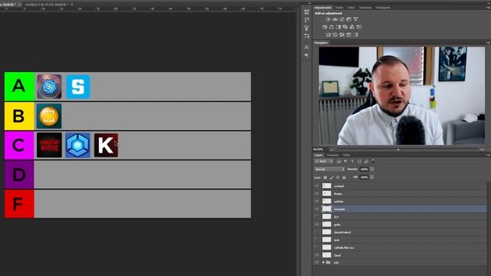Click the orange coin logo in tier B
491x276 pixels.
49,116
